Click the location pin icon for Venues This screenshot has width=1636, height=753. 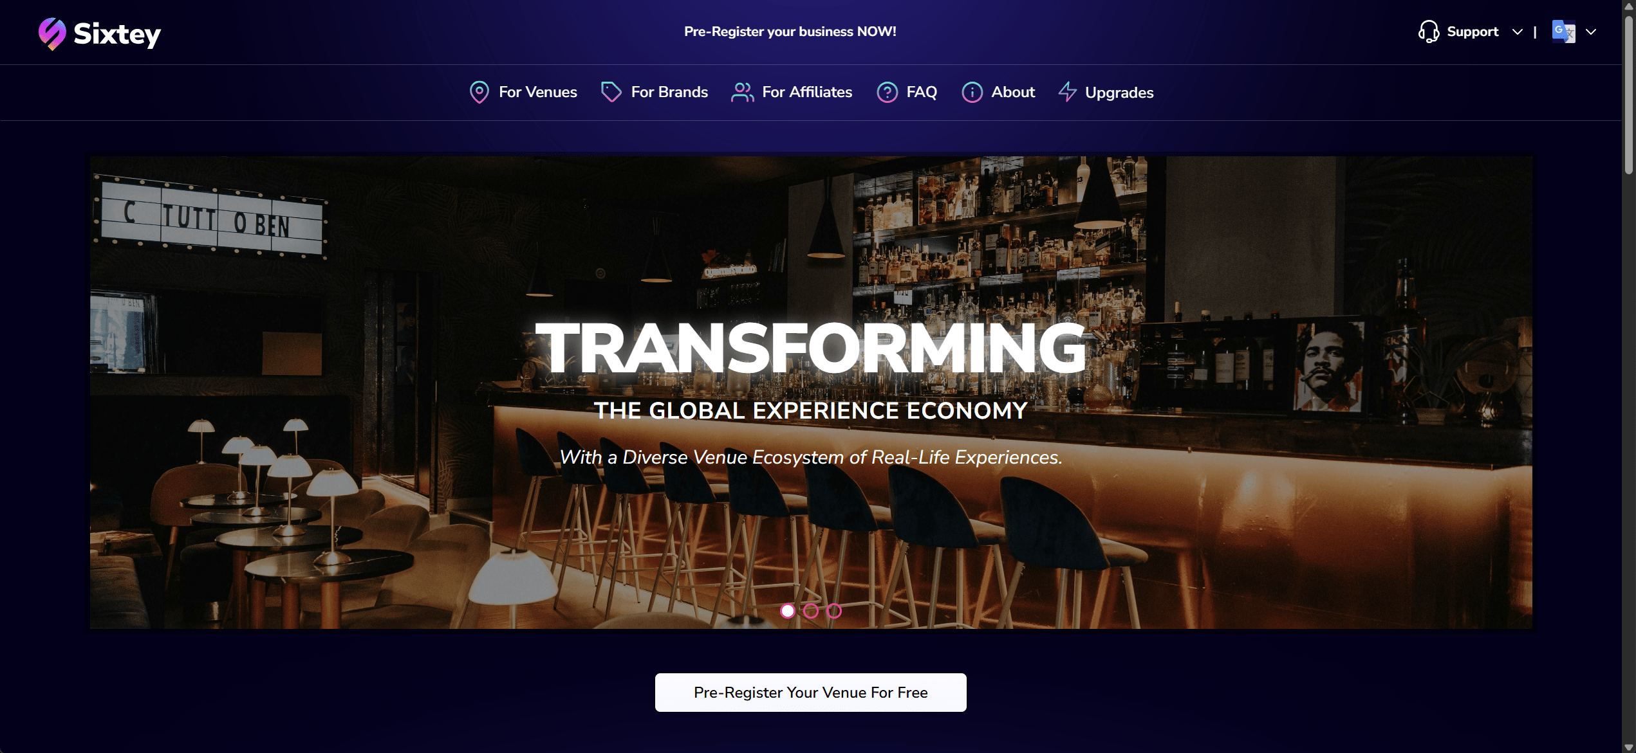pyautogui.click(x=479, y=92)
